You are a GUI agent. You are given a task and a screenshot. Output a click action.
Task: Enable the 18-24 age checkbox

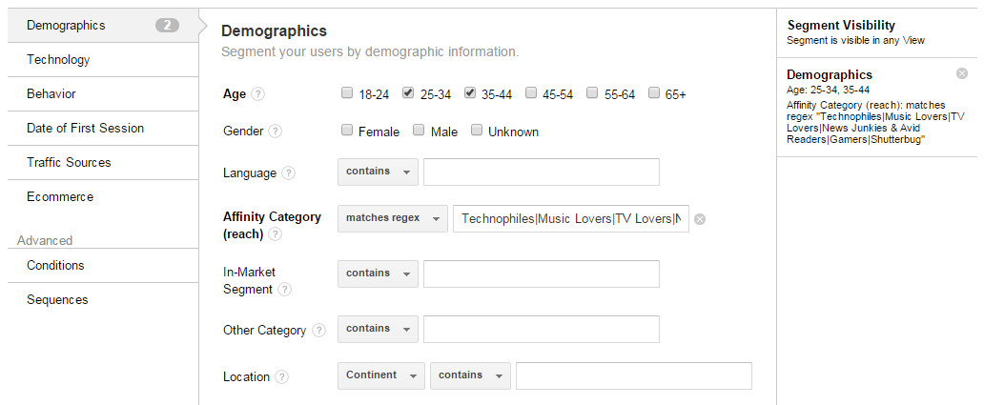coord(347,93)
